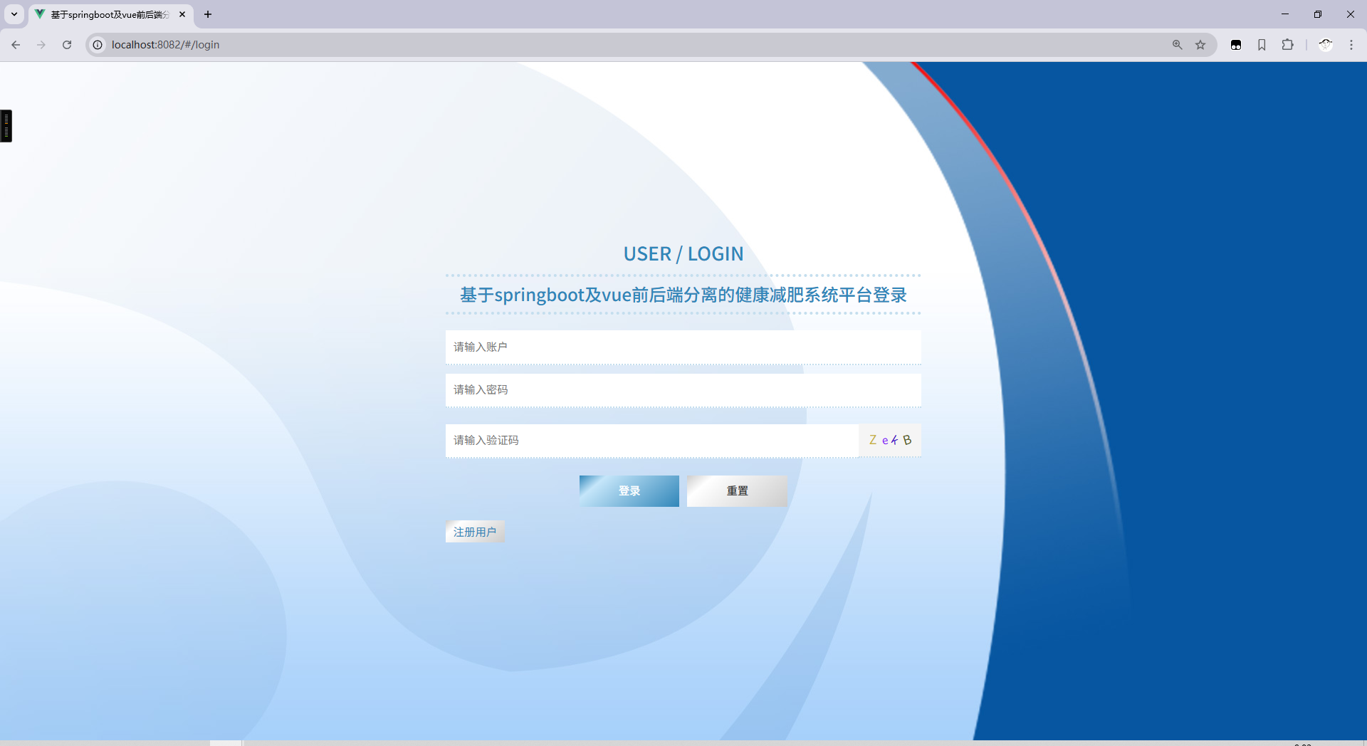The height and width of the screenshot is (746, 1367).
Task: Open the Extensions puzzle icon
Action: tap(1287, 45)
